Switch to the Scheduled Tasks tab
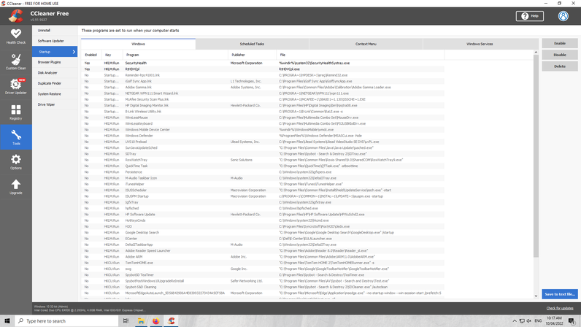Viewport: 581px width, 327px height. click(x=252, y=44)
